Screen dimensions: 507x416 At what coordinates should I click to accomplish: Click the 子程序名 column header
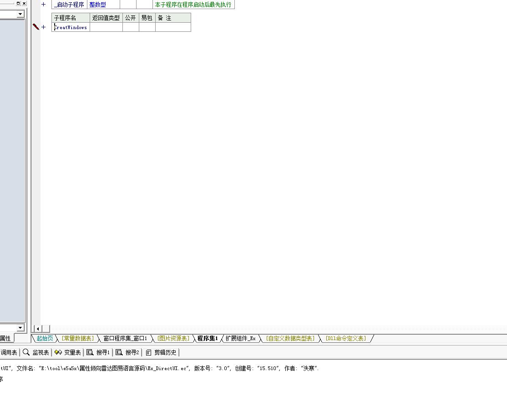[71, 18]
